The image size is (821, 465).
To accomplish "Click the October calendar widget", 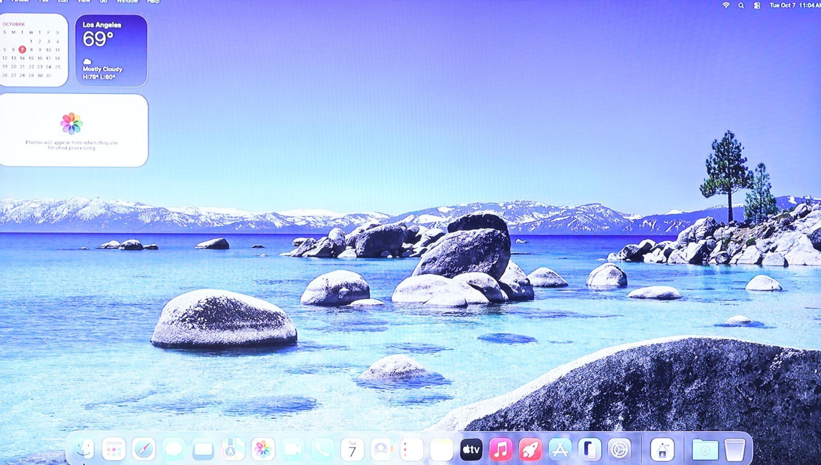I will 33,50.
